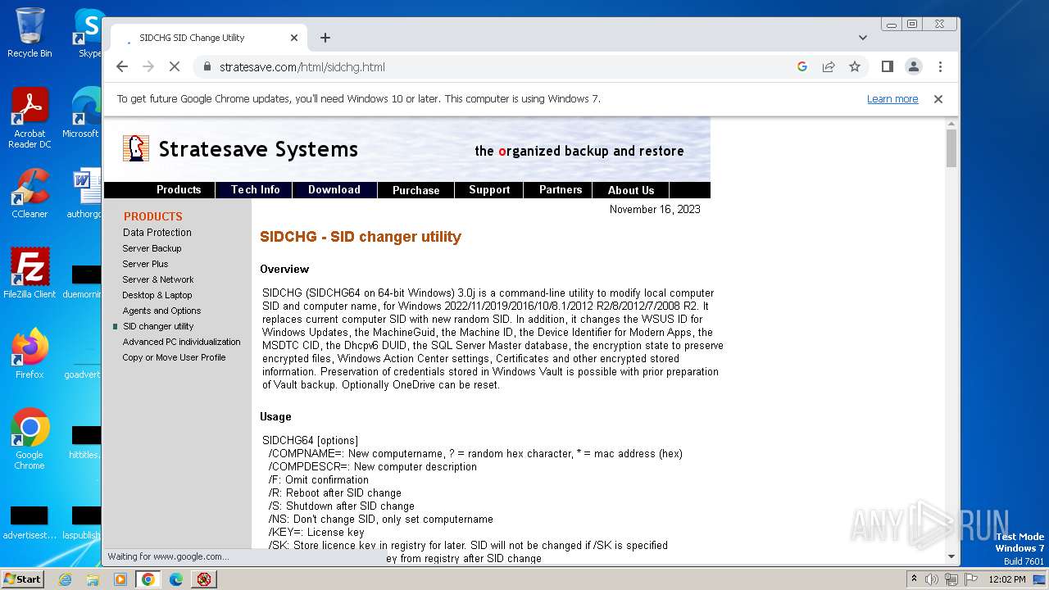Open Acrobat Reader DC desktop icon

pyautogui.click(x=30, y=118)
